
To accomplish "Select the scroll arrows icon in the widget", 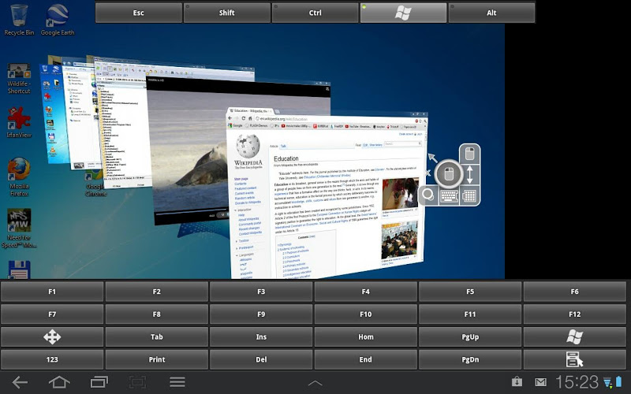I will click(x=469, y=173).
